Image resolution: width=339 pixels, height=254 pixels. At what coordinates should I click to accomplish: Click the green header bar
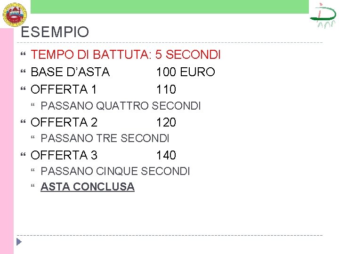click(x=169, y=7)
